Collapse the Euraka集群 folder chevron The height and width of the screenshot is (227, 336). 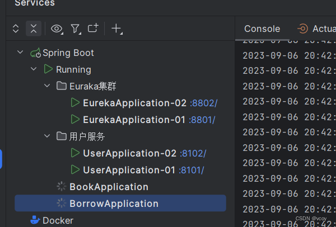[x=48, y=86]
